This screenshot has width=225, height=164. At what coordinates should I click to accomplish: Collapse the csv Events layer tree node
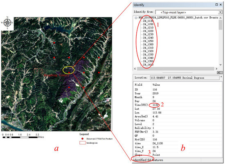(136, 18)
